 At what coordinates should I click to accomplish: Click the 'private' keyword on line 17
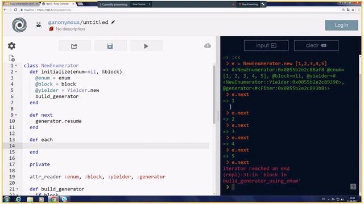tap(39, 164)
